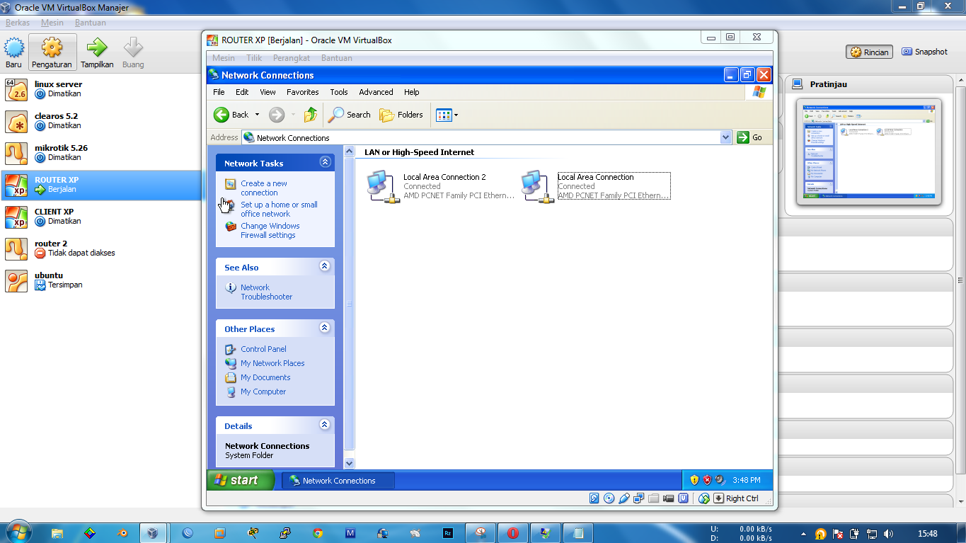Select the CLIENT XP VM

(x=101, y=216)
